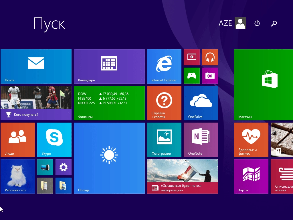293x220 pixels.
Task: Open the Справка+советы help tile
Action: tap(164, 103)
